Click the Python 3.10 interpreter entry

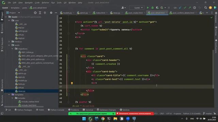[x=192, y=114]
